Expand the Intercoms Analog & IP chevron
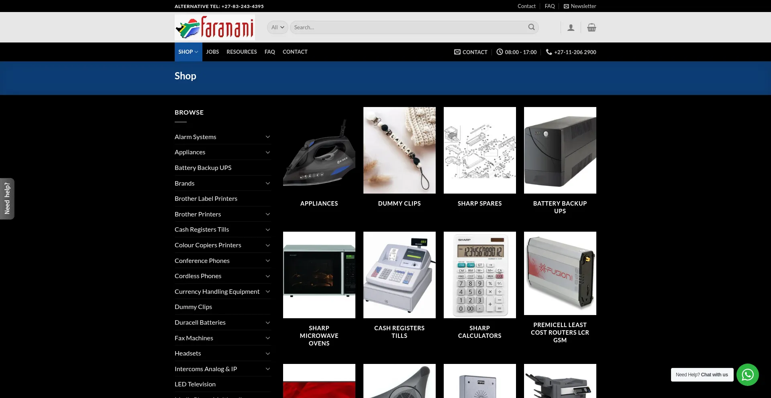The width and height of the screenshot is (771, 398). coord(268,369)
